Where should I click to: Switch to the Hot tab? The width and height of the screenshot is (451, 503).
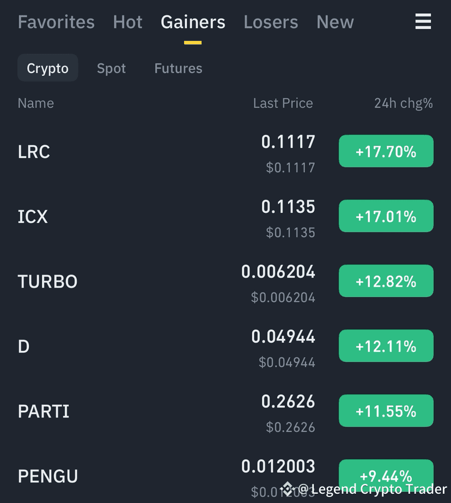click(127, 22)
